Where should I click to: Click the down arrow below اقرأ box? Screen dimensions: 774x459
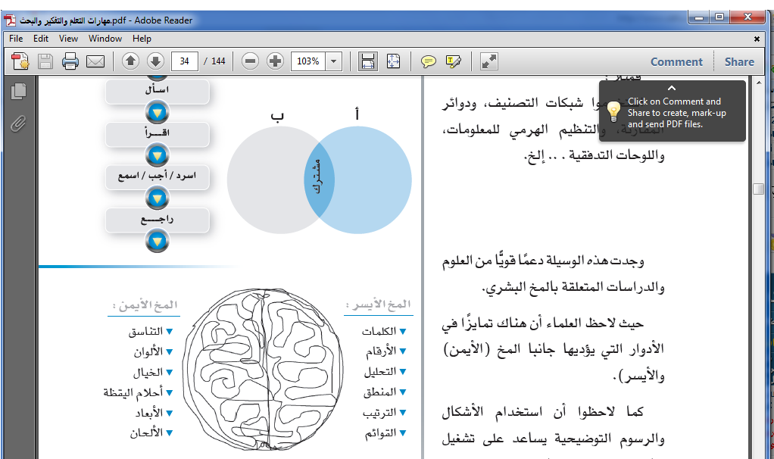pos(158,156)
